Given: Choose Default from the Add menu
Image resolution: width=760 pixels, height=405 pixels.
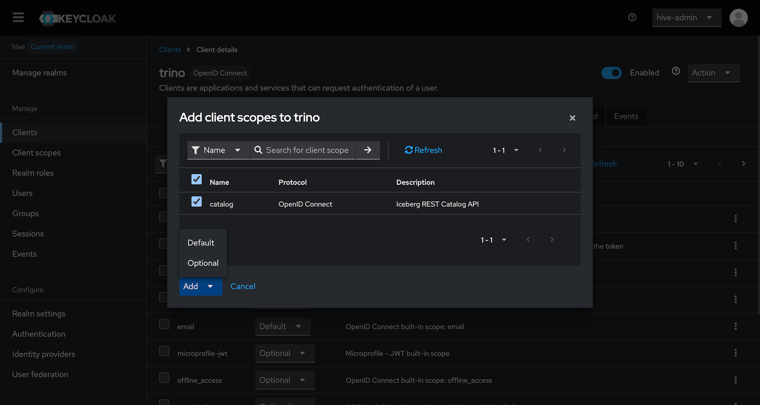Looking at the screenshot, I should (201, 242).
